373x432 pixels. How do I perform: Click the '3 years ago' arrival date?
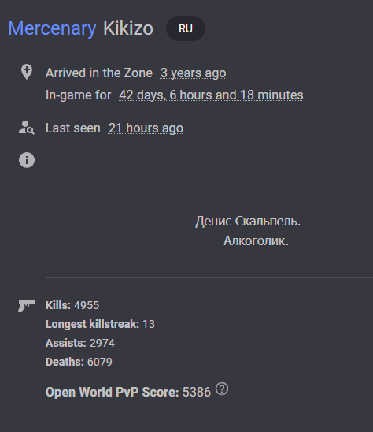click(193, 73)
